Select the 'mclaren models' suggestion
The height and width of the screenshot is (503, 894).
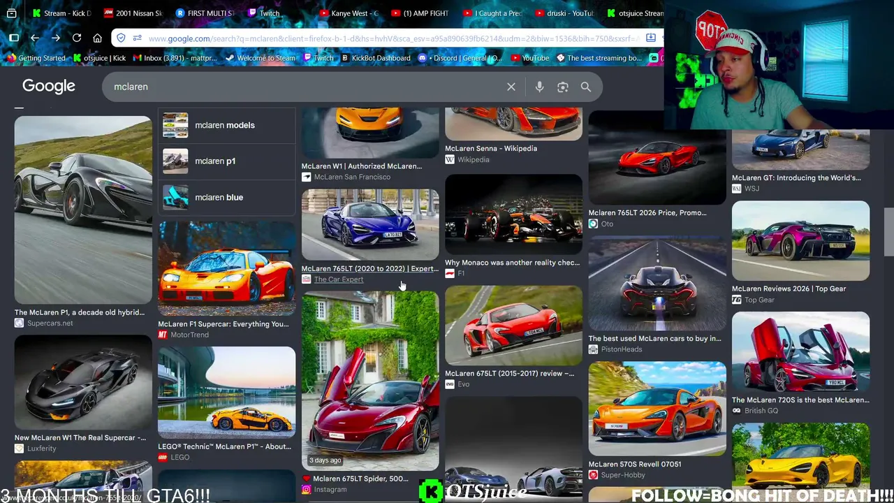pyautogui.click(x=226, y=125)
